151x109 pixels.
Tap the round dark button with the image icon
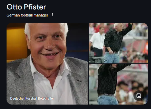click(139, 96)
